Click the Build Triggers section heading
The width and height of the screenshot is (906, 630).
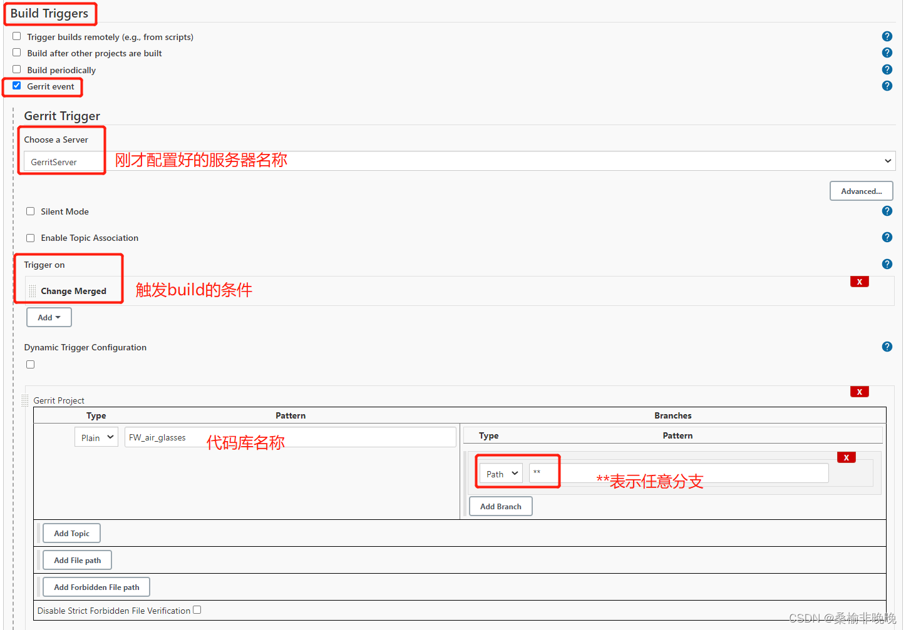(x=49, y=13)
